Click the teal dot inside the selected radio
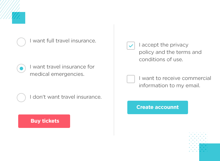This screenshot has width=220, height=161. pos(21,68)
